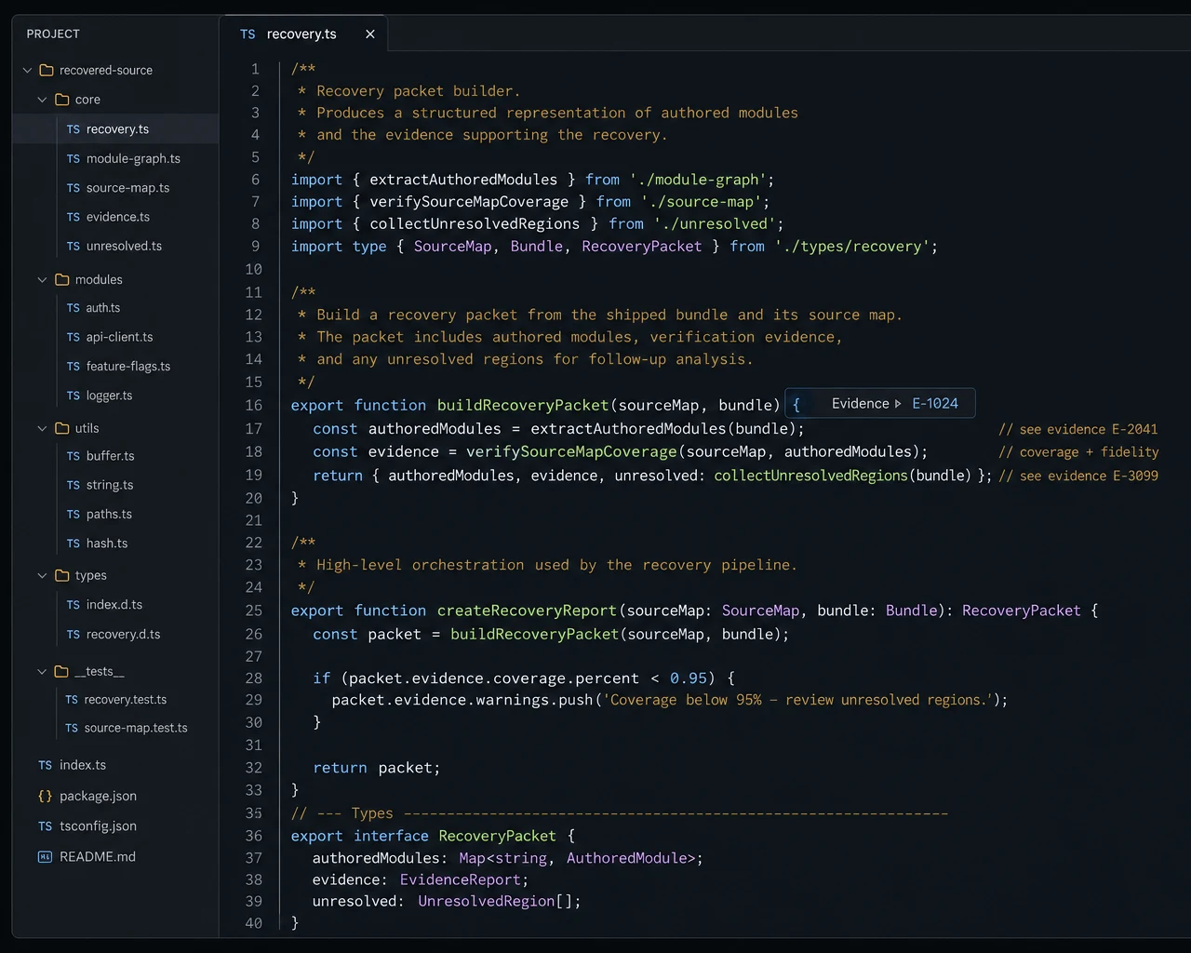Viewport: 1191px width, 953px height.
Task: Click the './module-graph' import path
Action: click(698, 180)
